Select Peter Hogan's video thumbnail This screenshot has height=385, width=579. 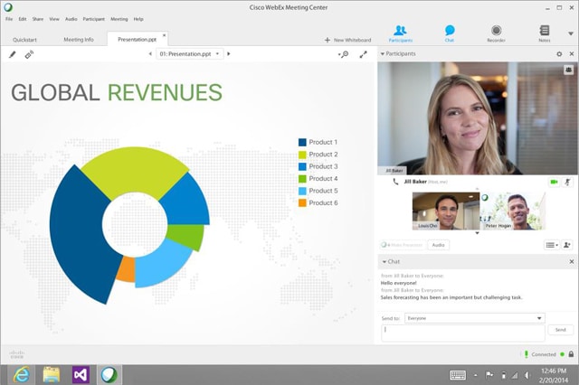point(513,211)
